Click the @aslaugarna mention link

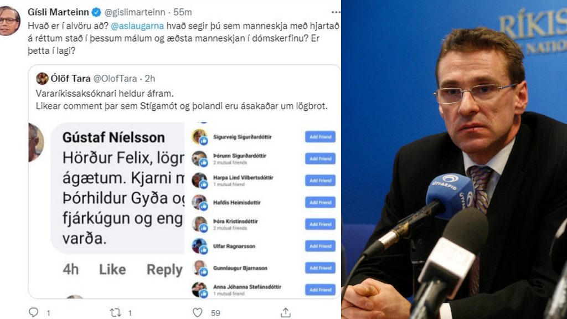tap(137, 26)
